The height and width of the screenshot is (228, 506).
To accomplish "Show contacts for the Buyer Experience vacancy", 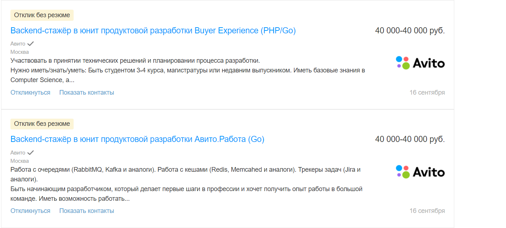I will click(x=87, y=92).
